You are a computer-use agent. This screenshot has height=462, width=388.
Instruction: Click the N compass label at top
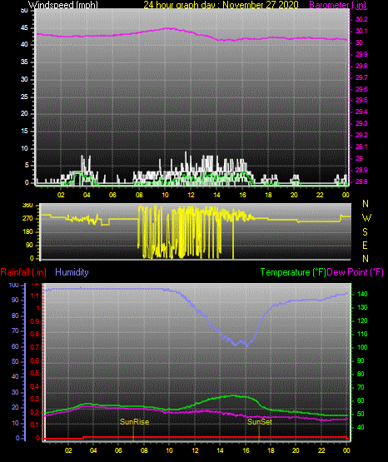pos(366,204)
